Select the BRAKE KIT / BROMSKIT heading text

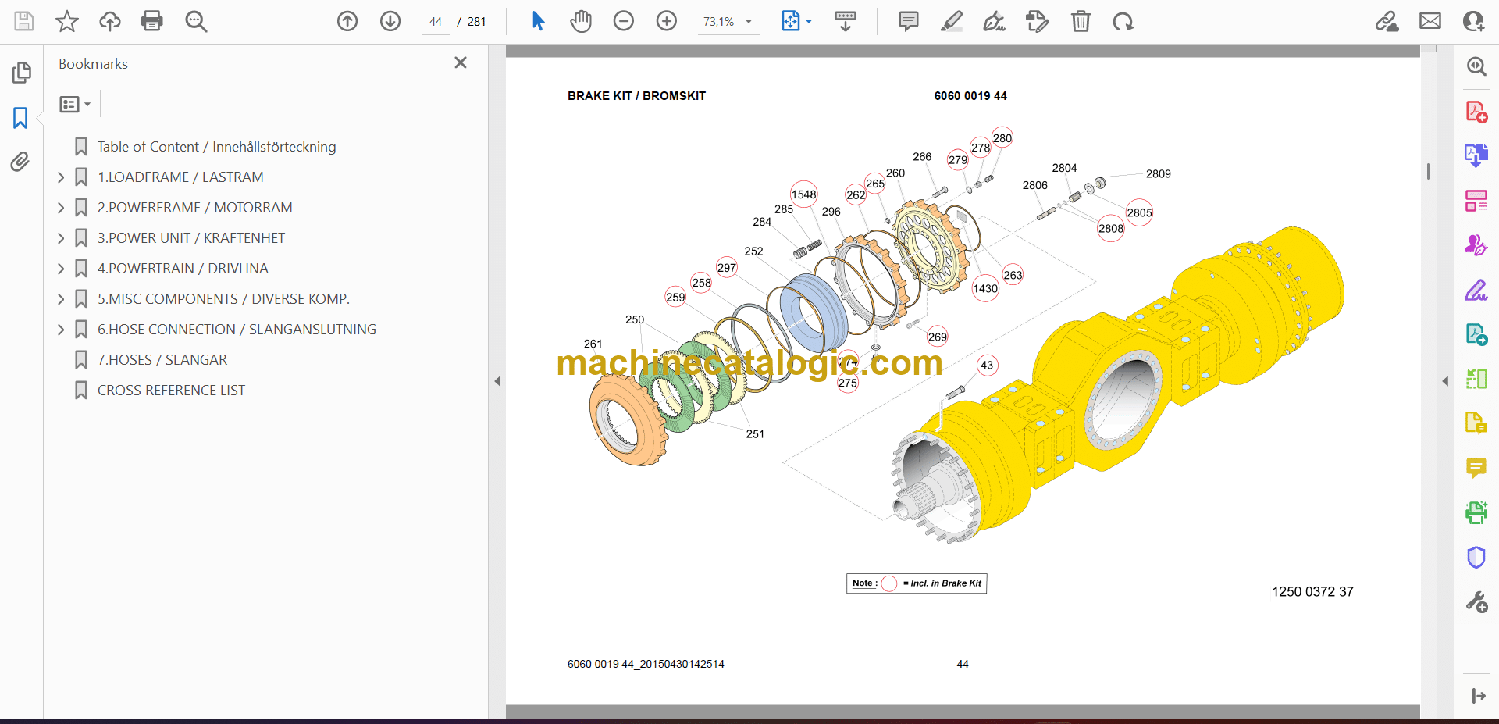pos(636,96)
